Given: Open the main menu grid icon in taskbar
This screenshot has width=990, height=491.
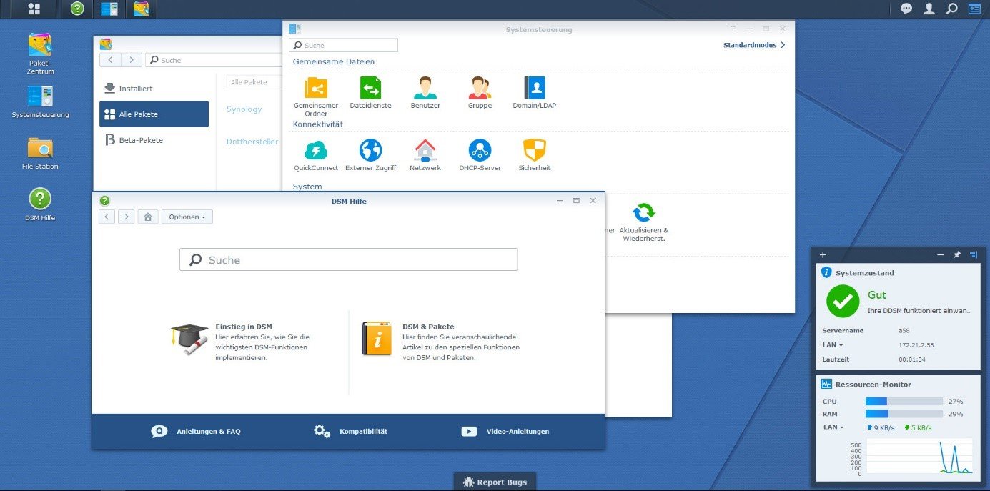Looking at the screenshot, I should click(33, 9).
